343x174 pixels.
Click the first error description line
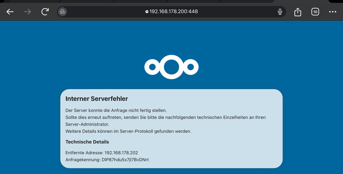[116, 110]
